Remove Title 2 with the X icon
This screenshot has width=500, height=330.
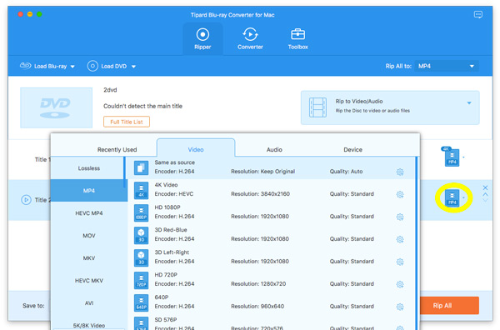(x=485, y=187)
